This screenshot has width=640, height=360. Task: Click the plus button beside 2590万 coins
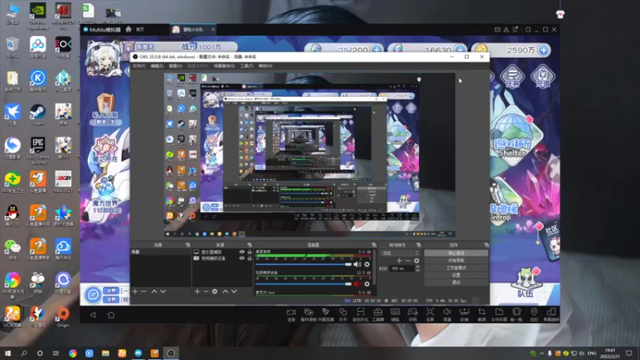543,50
